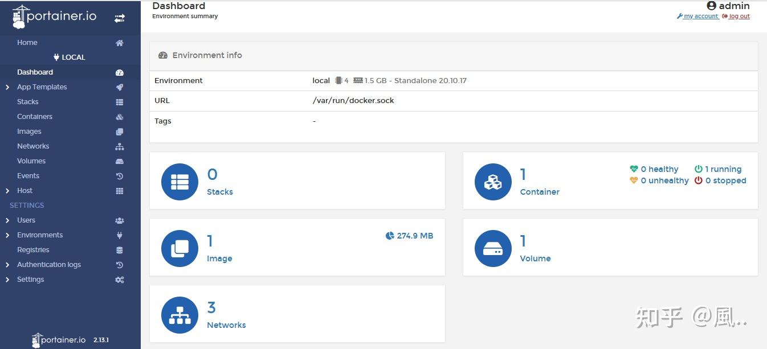Open the Networks sidebar icon
The image size is (767, 349).
pos(120,146)
